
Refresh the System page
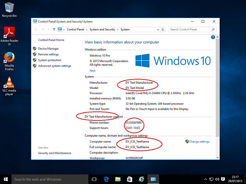click(x=163, y=29)
